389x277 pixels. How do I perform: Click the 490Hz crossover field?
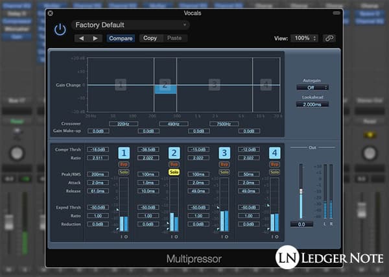[174, 123]
